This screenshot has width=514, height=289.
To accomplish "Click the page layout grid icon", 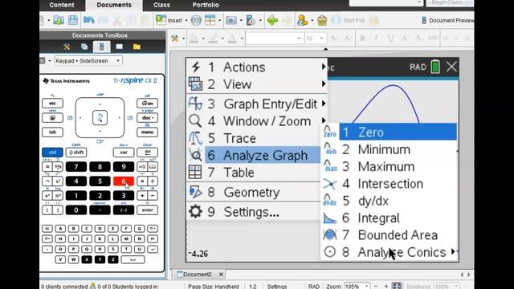I will point(210,20).
